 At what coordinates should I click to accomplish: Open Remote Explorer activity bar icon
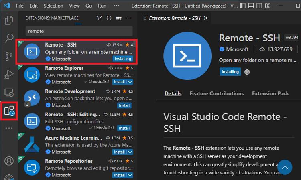pos(9,93)
